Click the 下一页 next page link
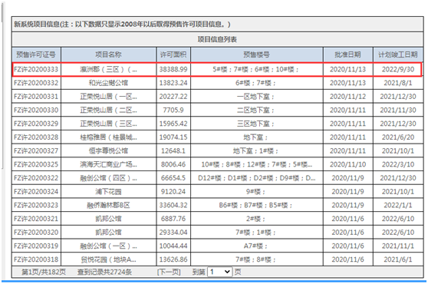Image resolution: width=428 pixels, height=284 pixels. (x=169, y=272)
